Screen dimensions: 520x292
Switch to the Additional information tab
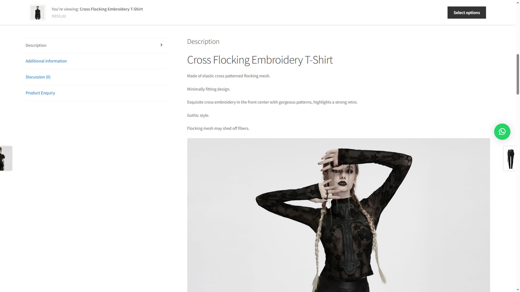[x=46, y=61]
